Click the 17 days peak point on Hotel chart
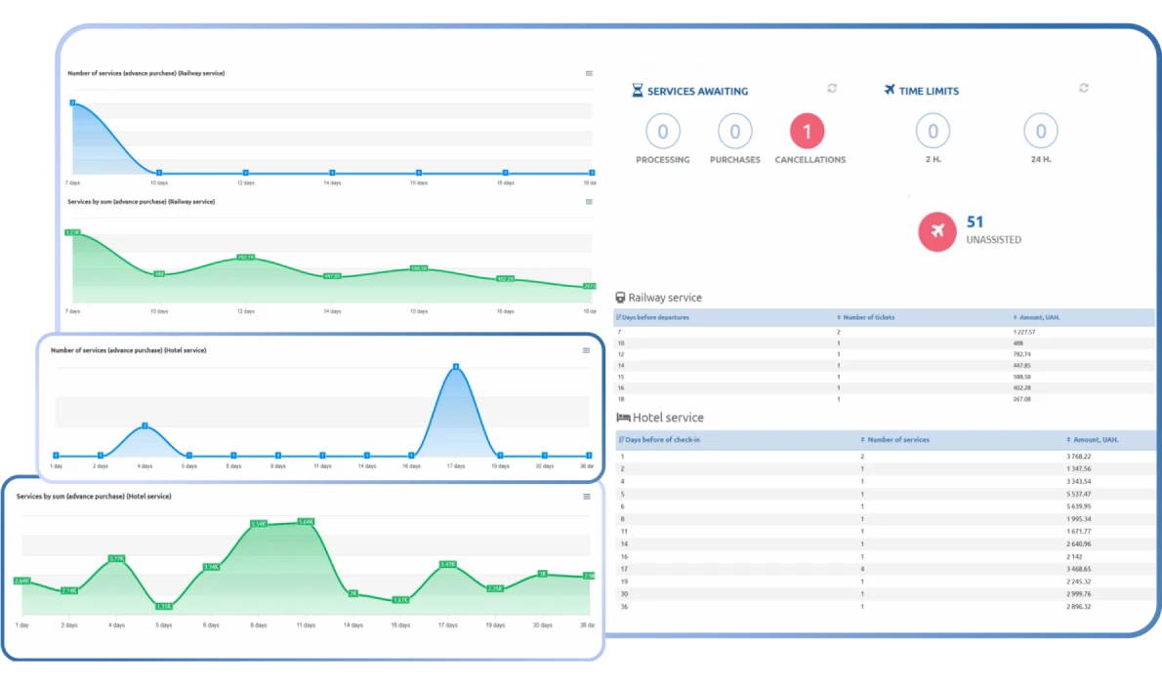This screenshot has width=1162, height=683. [x=456, y=367]
